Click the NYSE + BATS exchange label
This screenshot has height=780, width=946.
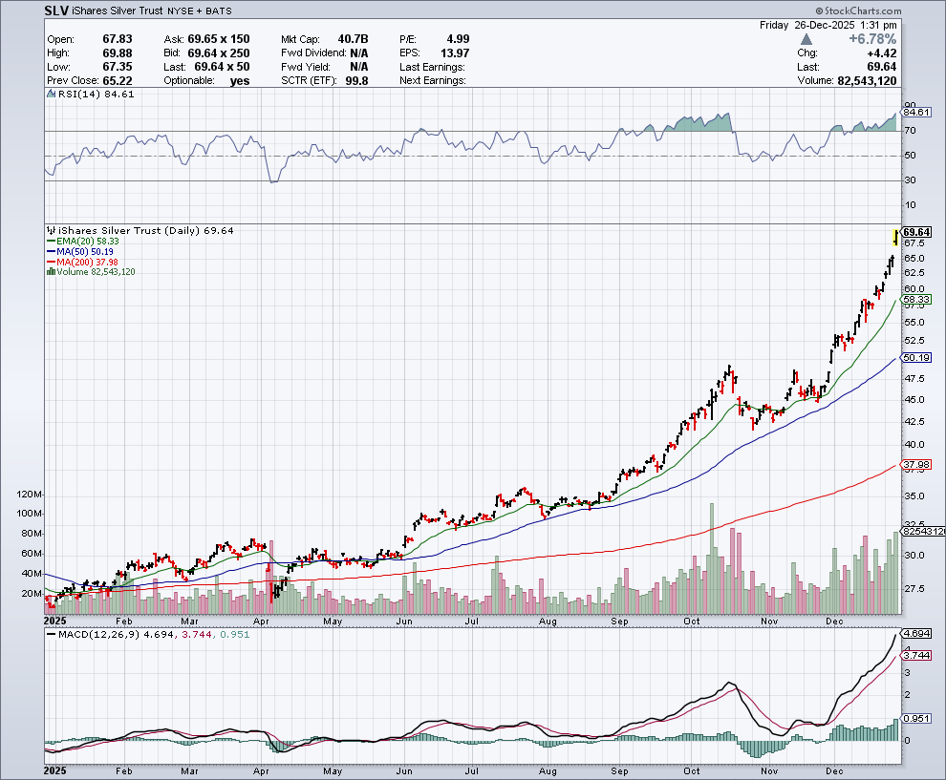point(200,11)
